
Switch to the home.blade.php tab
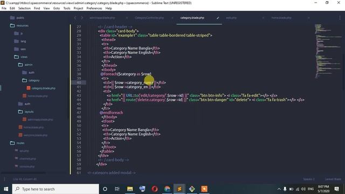[281, 18]
